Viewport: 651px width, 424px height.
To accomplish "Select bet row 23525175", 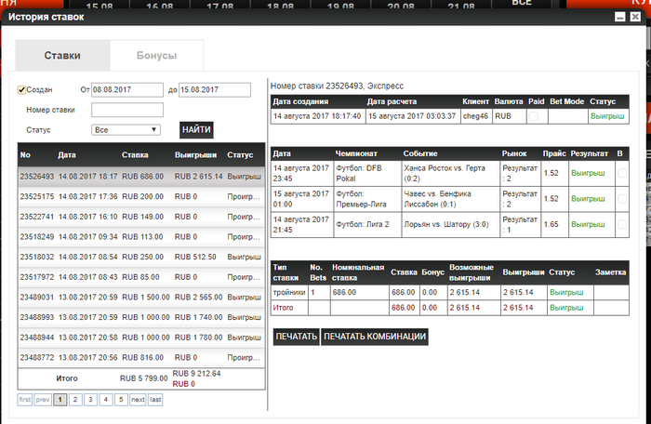I will [x=141, y=196].
